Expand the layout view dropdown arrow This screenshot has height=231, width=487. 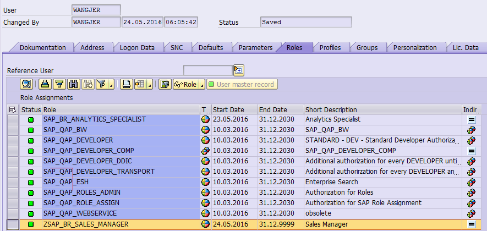(x=150, y=85)
